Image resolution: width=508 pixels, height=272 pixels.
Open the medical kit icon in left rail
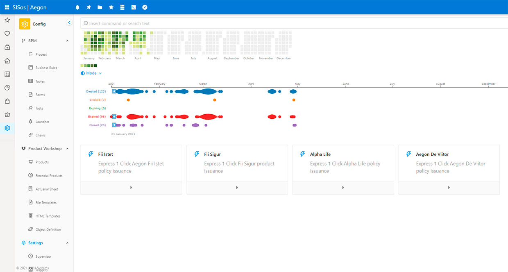click(7, 47)
